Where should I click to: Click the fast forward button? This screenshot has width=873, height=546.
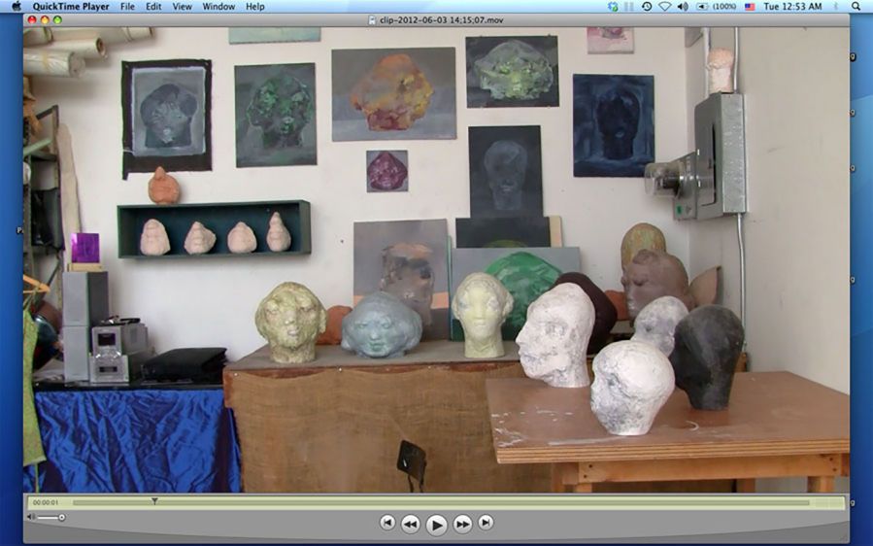(x=463, y=524)
